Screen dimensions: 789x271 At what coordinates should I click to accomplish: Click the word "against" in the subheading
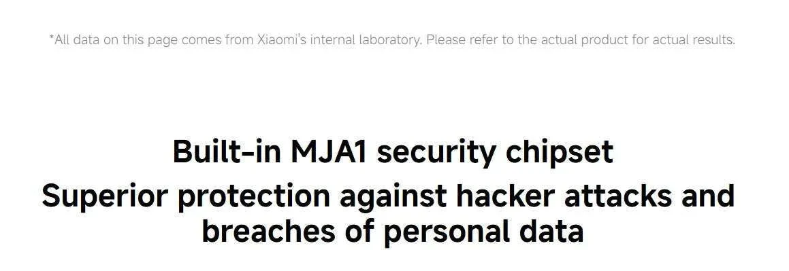click(393, 197)
